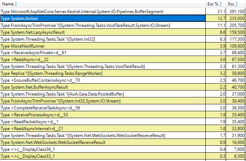Click the rightmost Exc column header
The image size is (246, 161).
pyautogui.click(x=231, y=4)
